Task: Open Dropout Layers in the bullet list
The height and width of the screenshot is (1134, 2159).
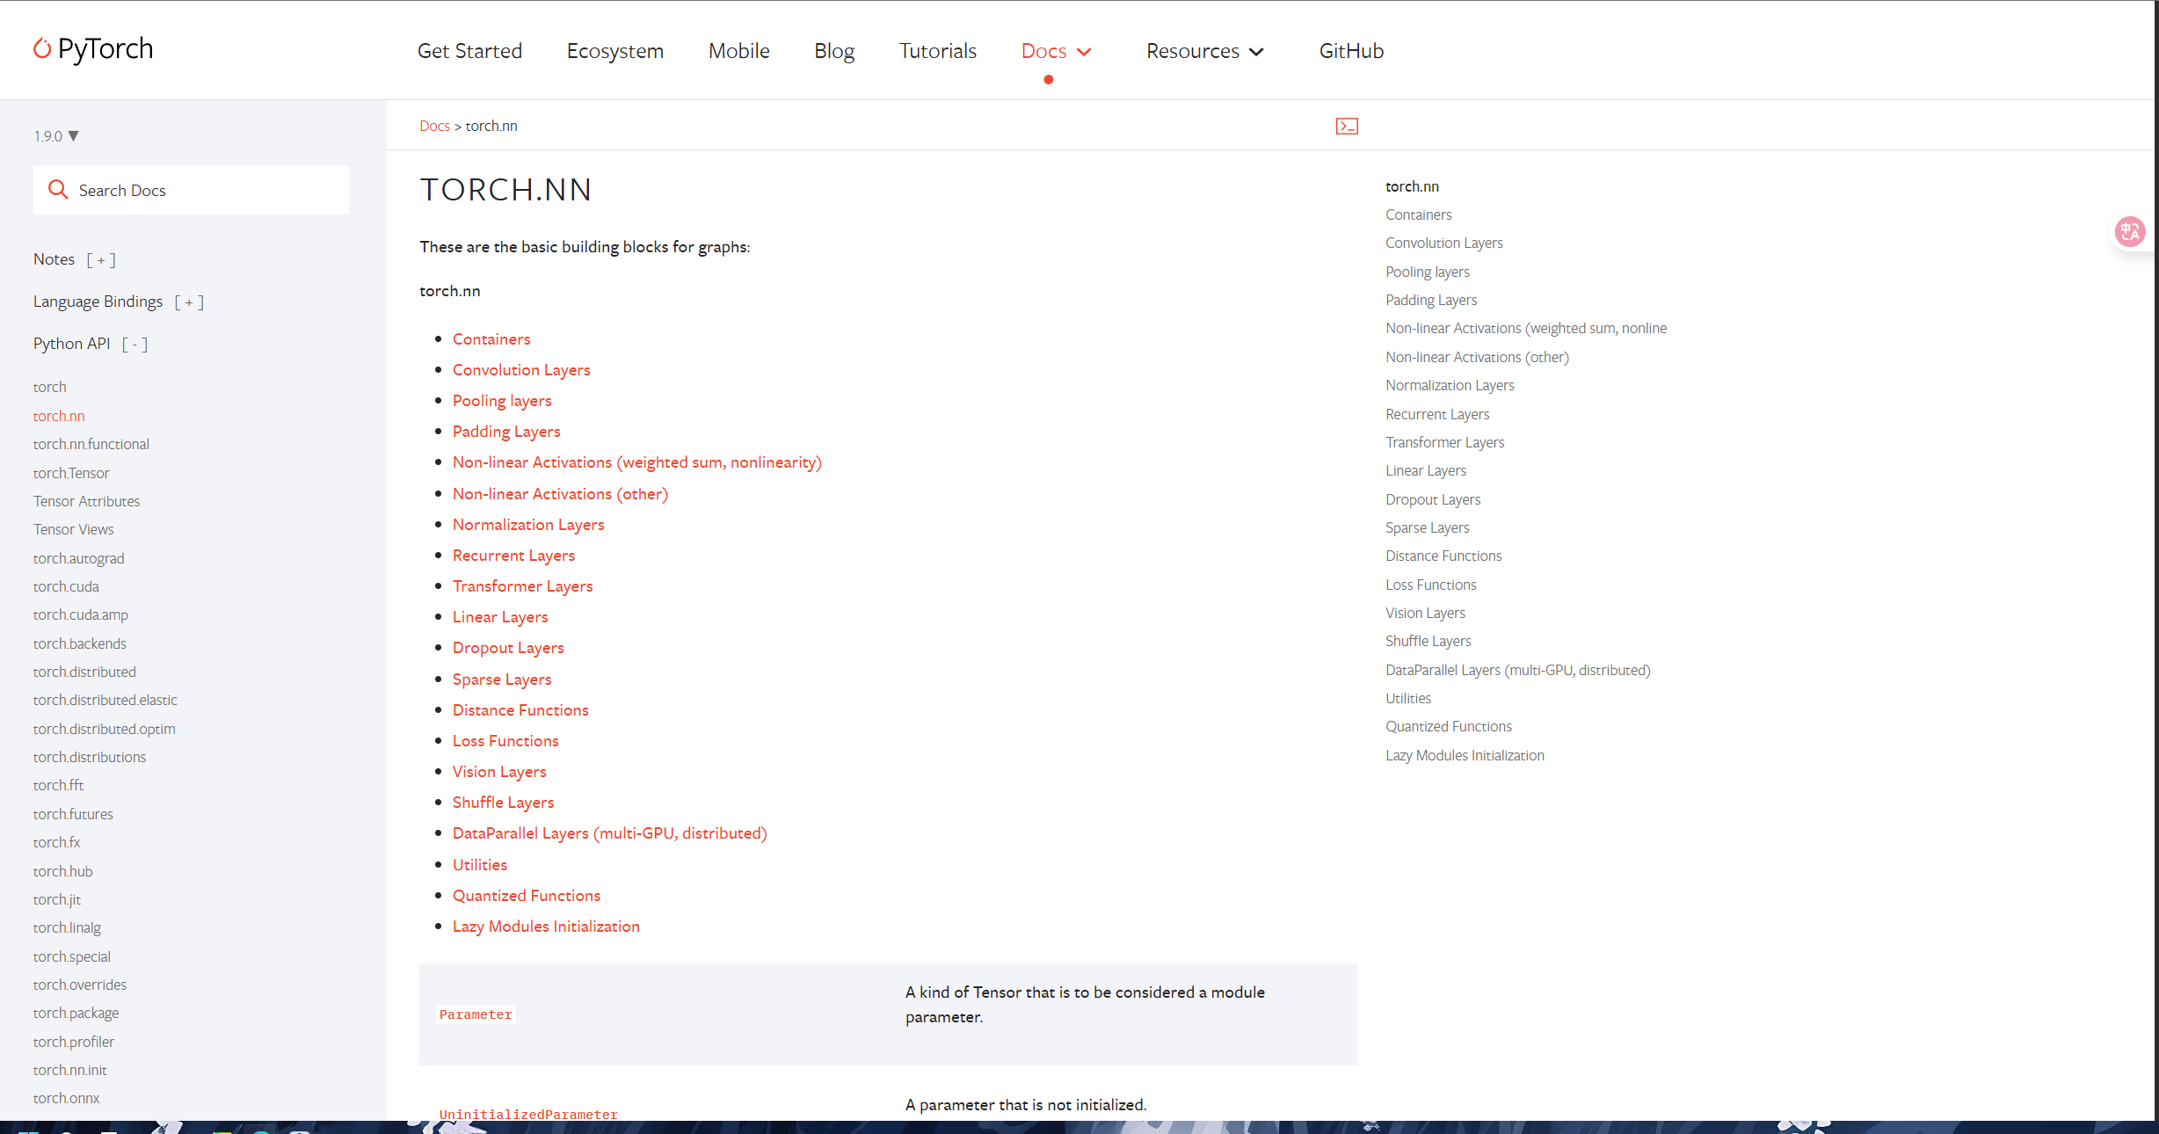Action: click(508, 648)
